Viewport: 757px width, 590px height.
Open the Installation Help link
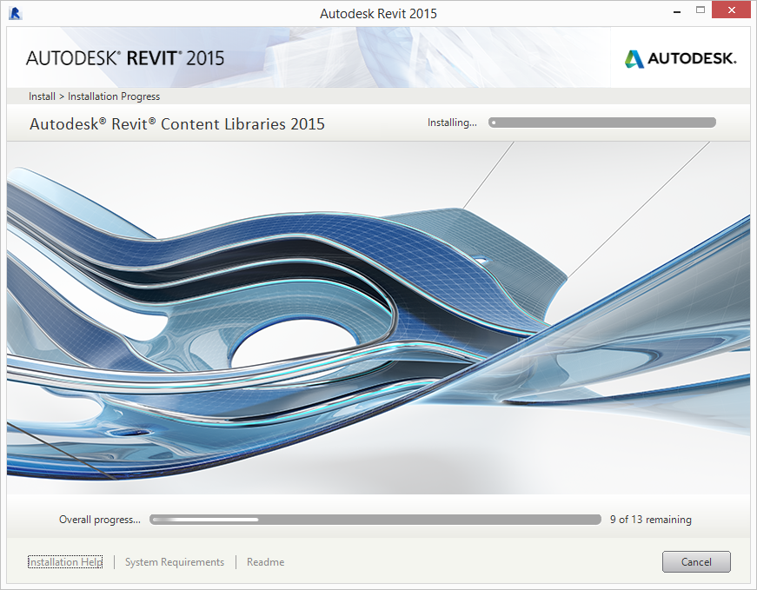(65, 562)
